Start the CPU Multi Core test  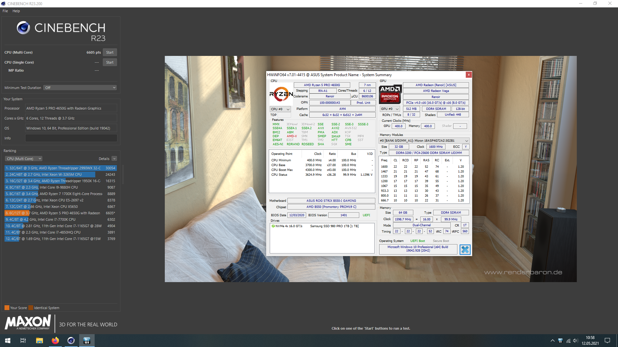click(109, 52)
